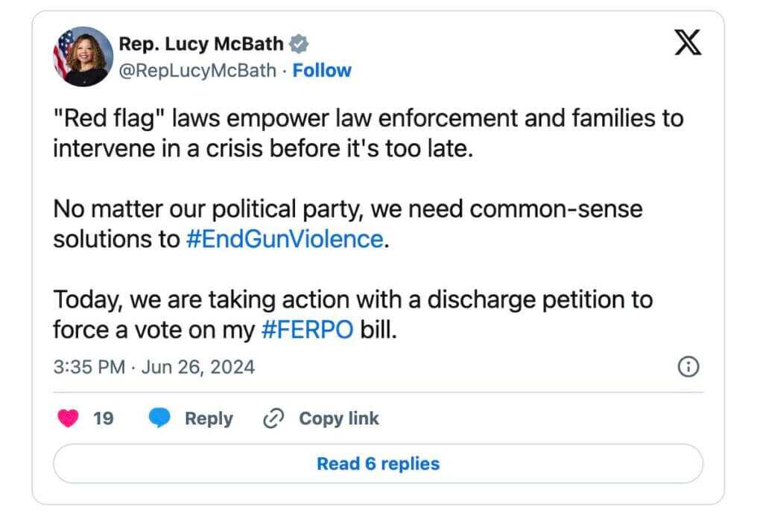Open the #FERPO hashtag link
Image resolution: width=763 pixels, height=519 pixels.
[x=306, y=329]
